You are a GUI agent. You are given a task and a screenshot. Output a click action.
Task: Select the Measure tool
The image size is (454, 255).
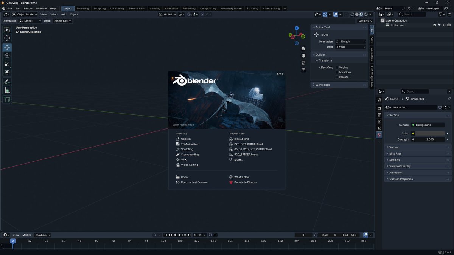point(7,90)
